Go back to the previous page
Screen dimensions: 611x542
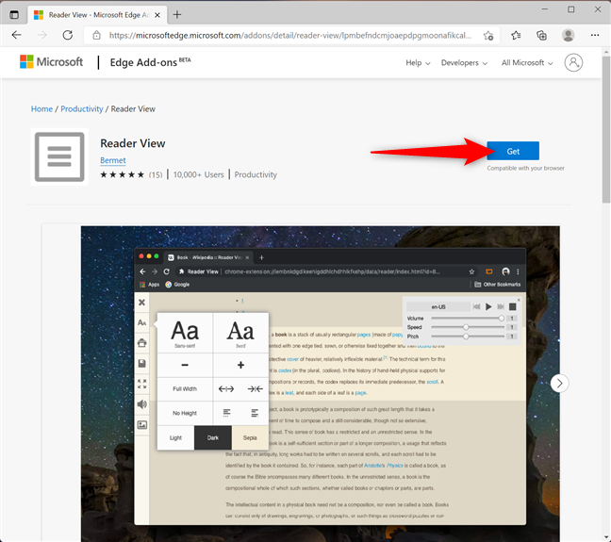pos(17,36)
